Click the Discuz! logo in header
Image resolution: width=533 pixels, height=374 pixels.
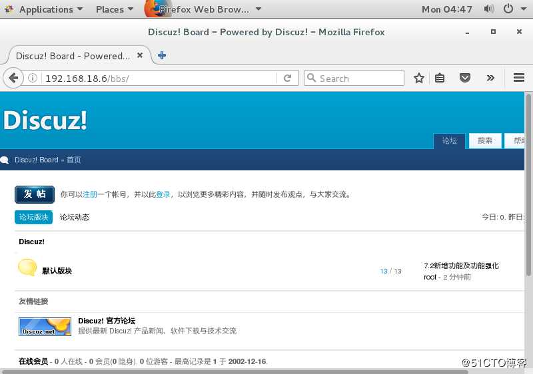pos(45,120)
